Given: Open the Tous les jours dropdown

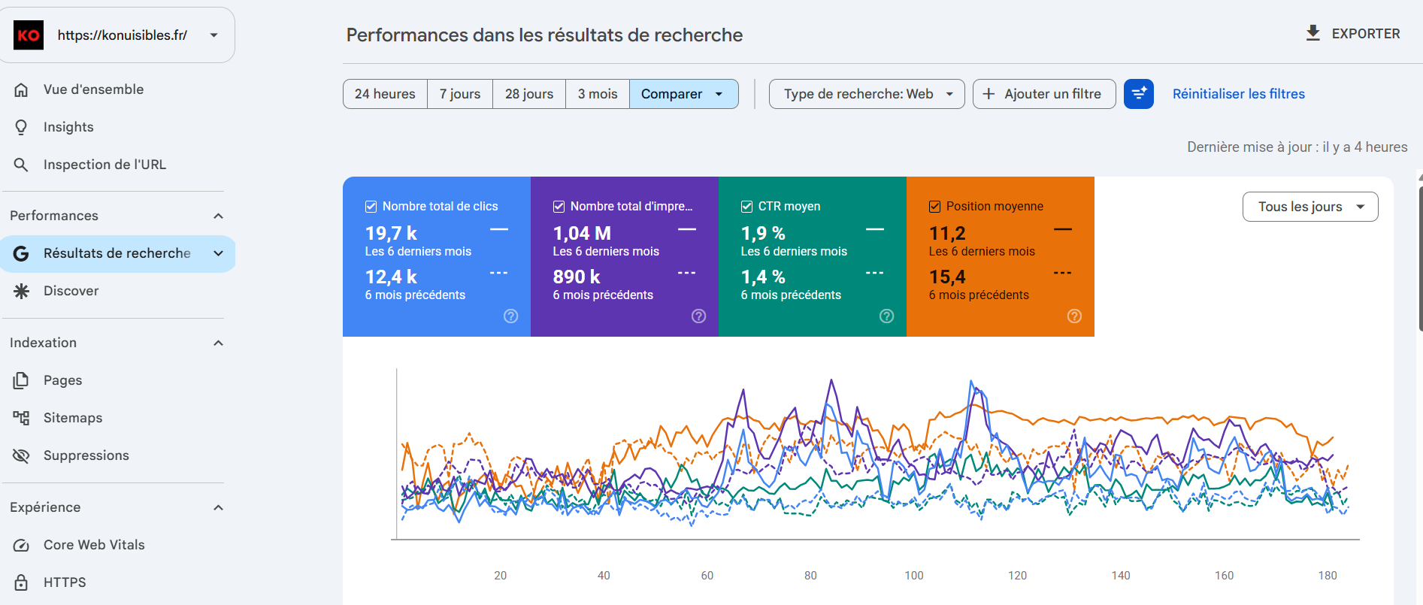Looking at the screenshot, I should pyautogui.click(x=1310, y=207).
